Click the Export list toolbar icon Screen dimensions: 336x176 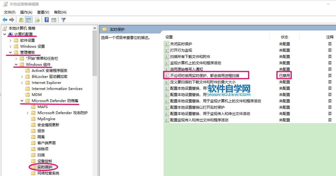pyautogui.click(x=37, y=20)
